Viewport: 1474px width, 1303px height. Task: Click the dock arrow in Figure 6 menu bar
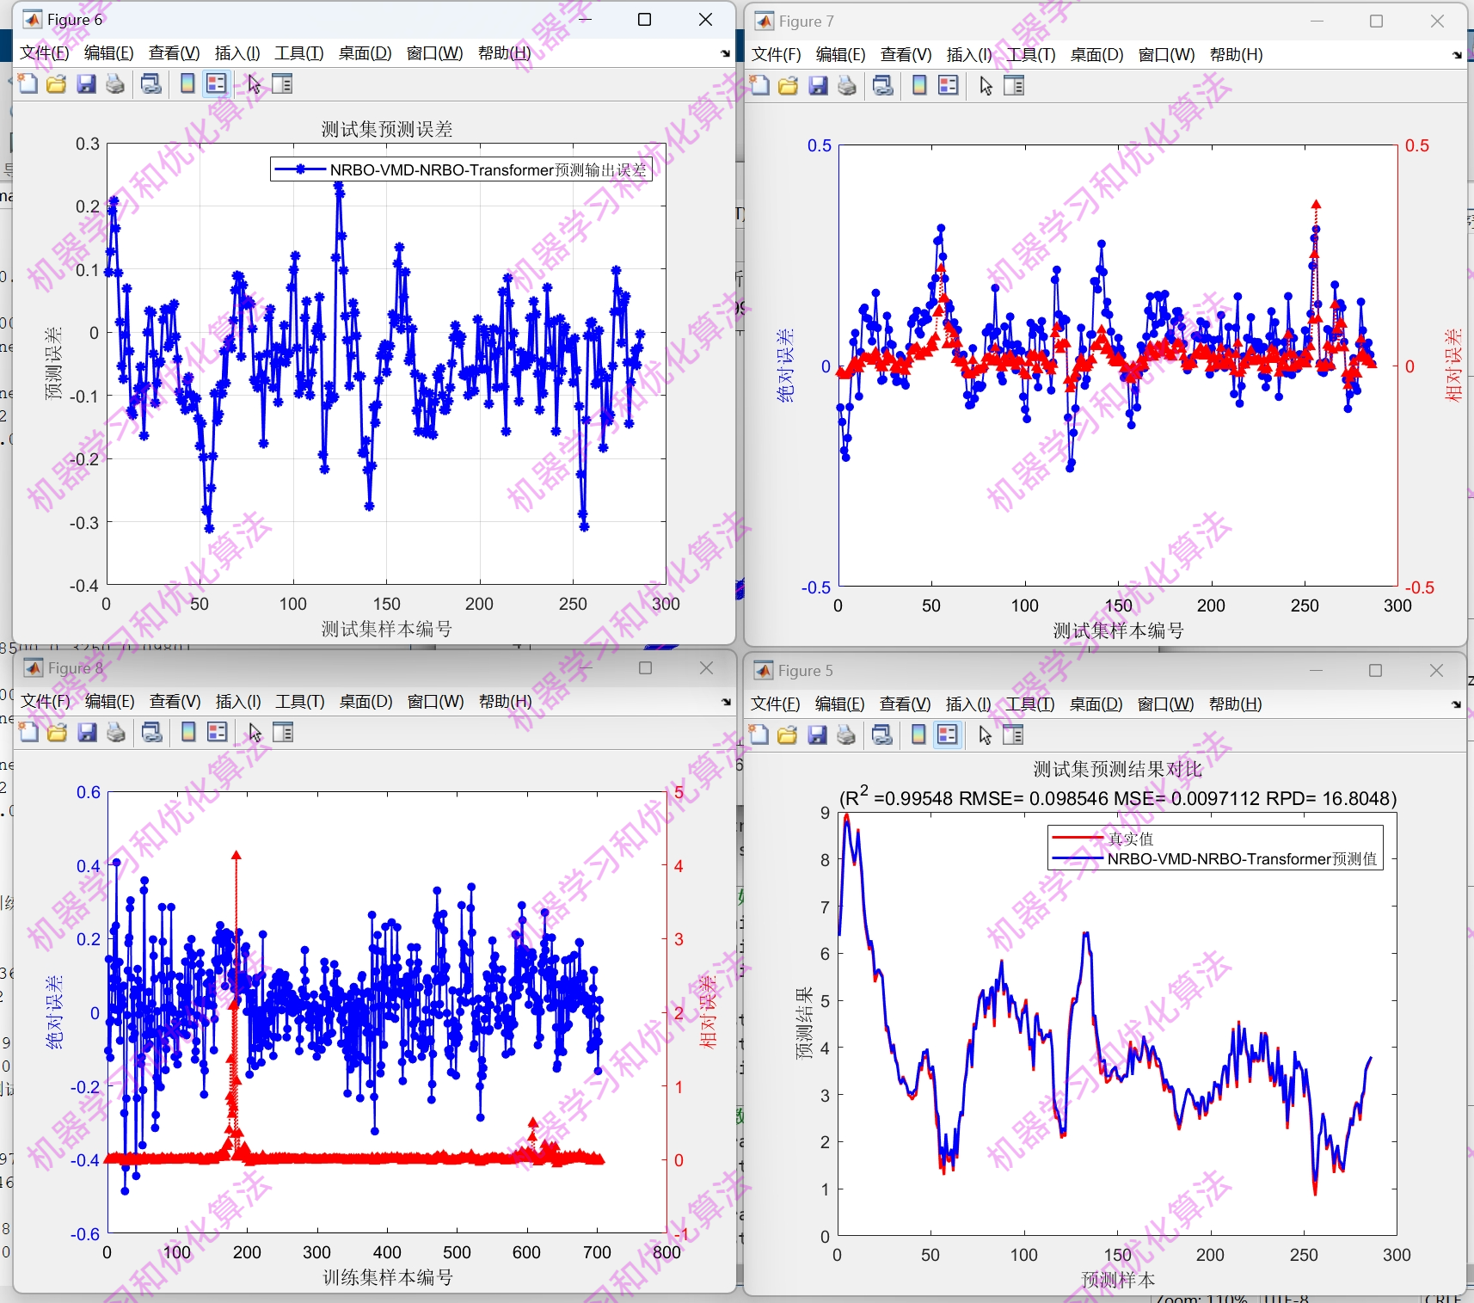click(725, 53)
